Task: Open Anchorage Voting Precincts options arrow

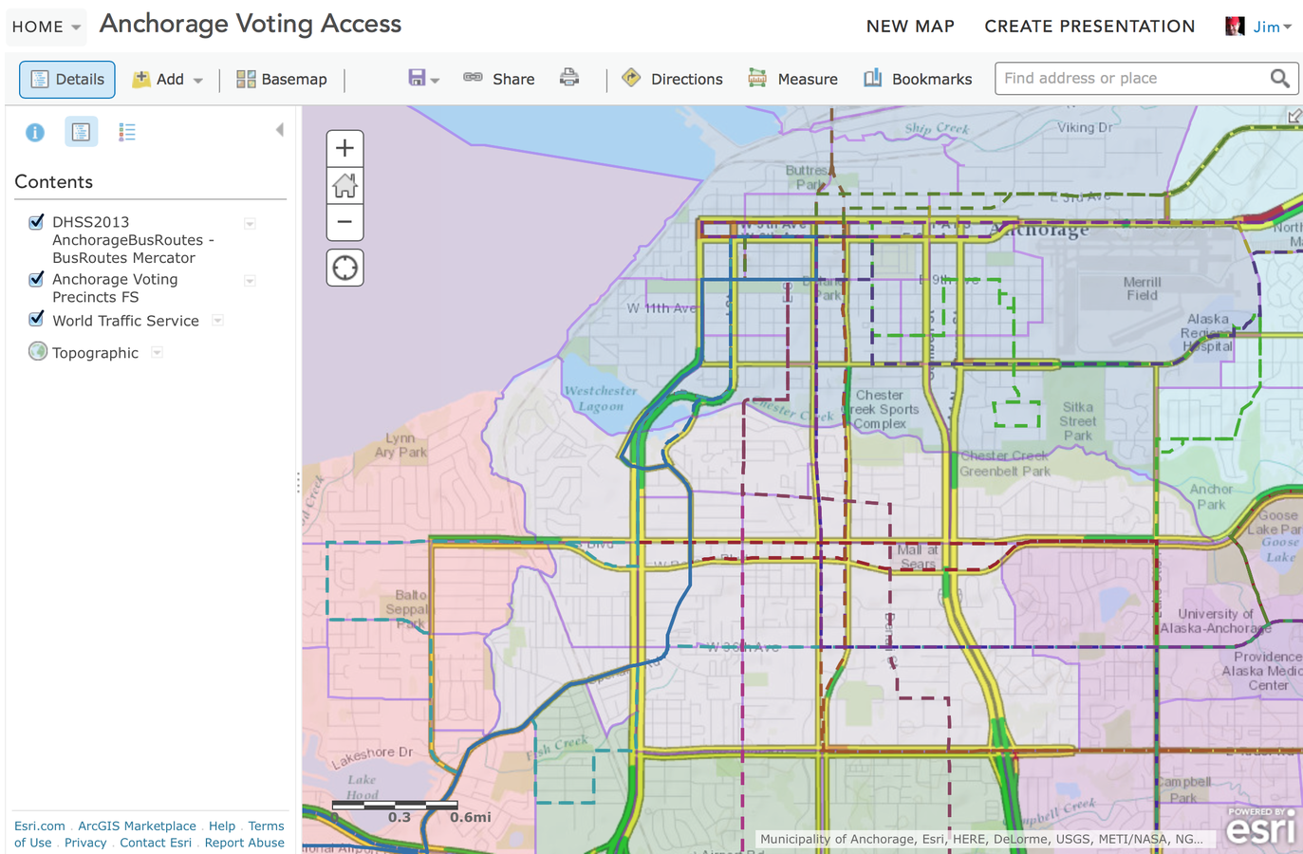Action: pos(251,281)
